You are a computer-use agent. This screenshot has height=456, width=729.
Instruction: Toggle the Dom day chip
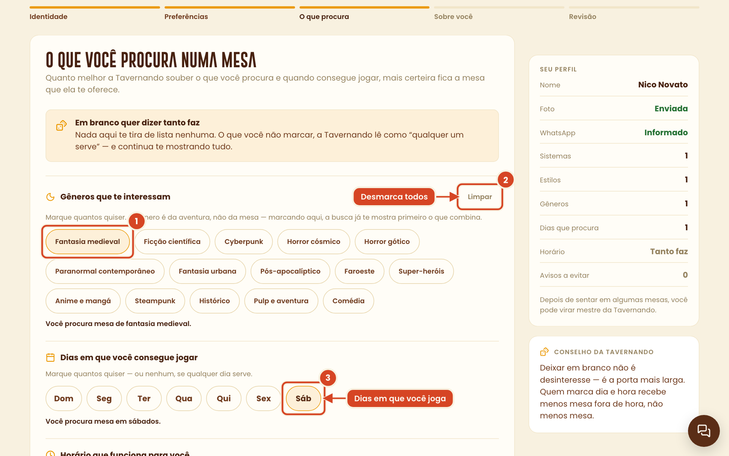pyautogui.click(x=63, y=399)
